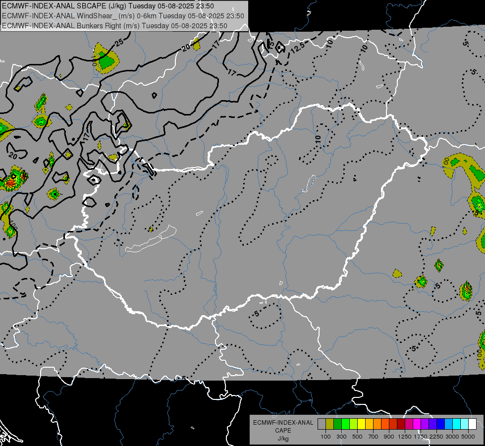Click the CAPE label in the legend
The height and width of the screenshot is (446, 485).
click(x=283, y=431)
